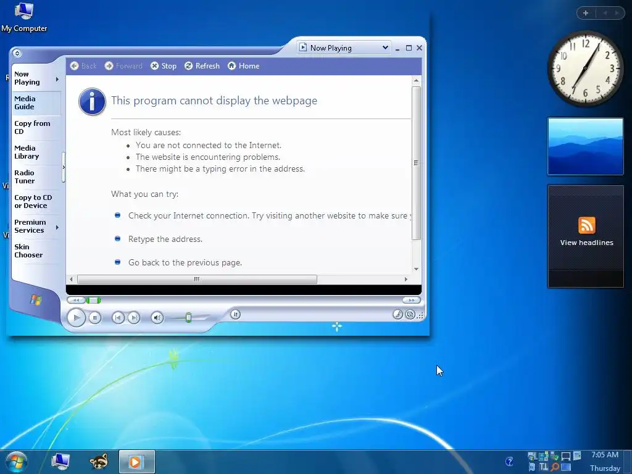Add a gadget with the sidebar plus button
The width and height of the screenshot is (632, 474).
586,13
